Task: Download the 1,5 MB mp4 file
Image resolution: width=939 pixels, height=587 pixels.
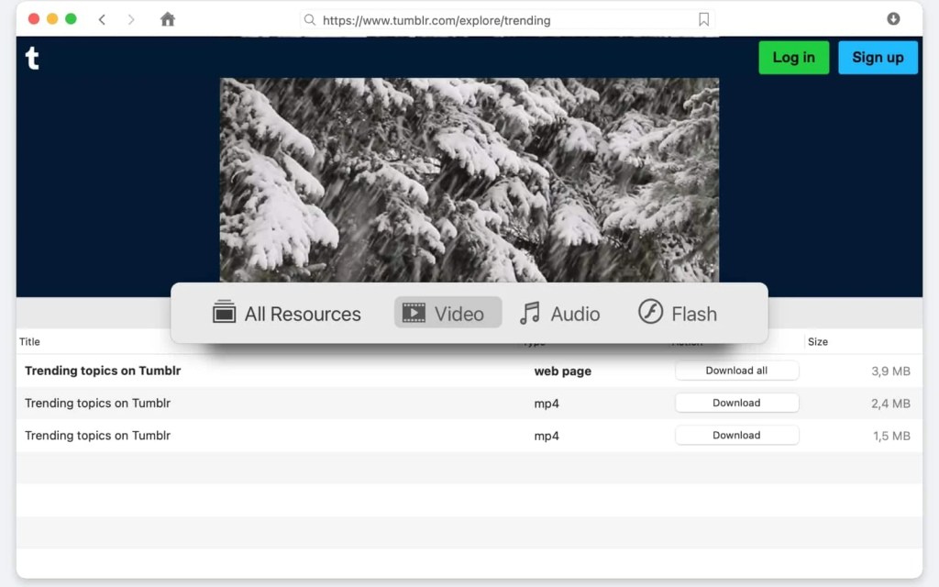Action: point(736,435)
